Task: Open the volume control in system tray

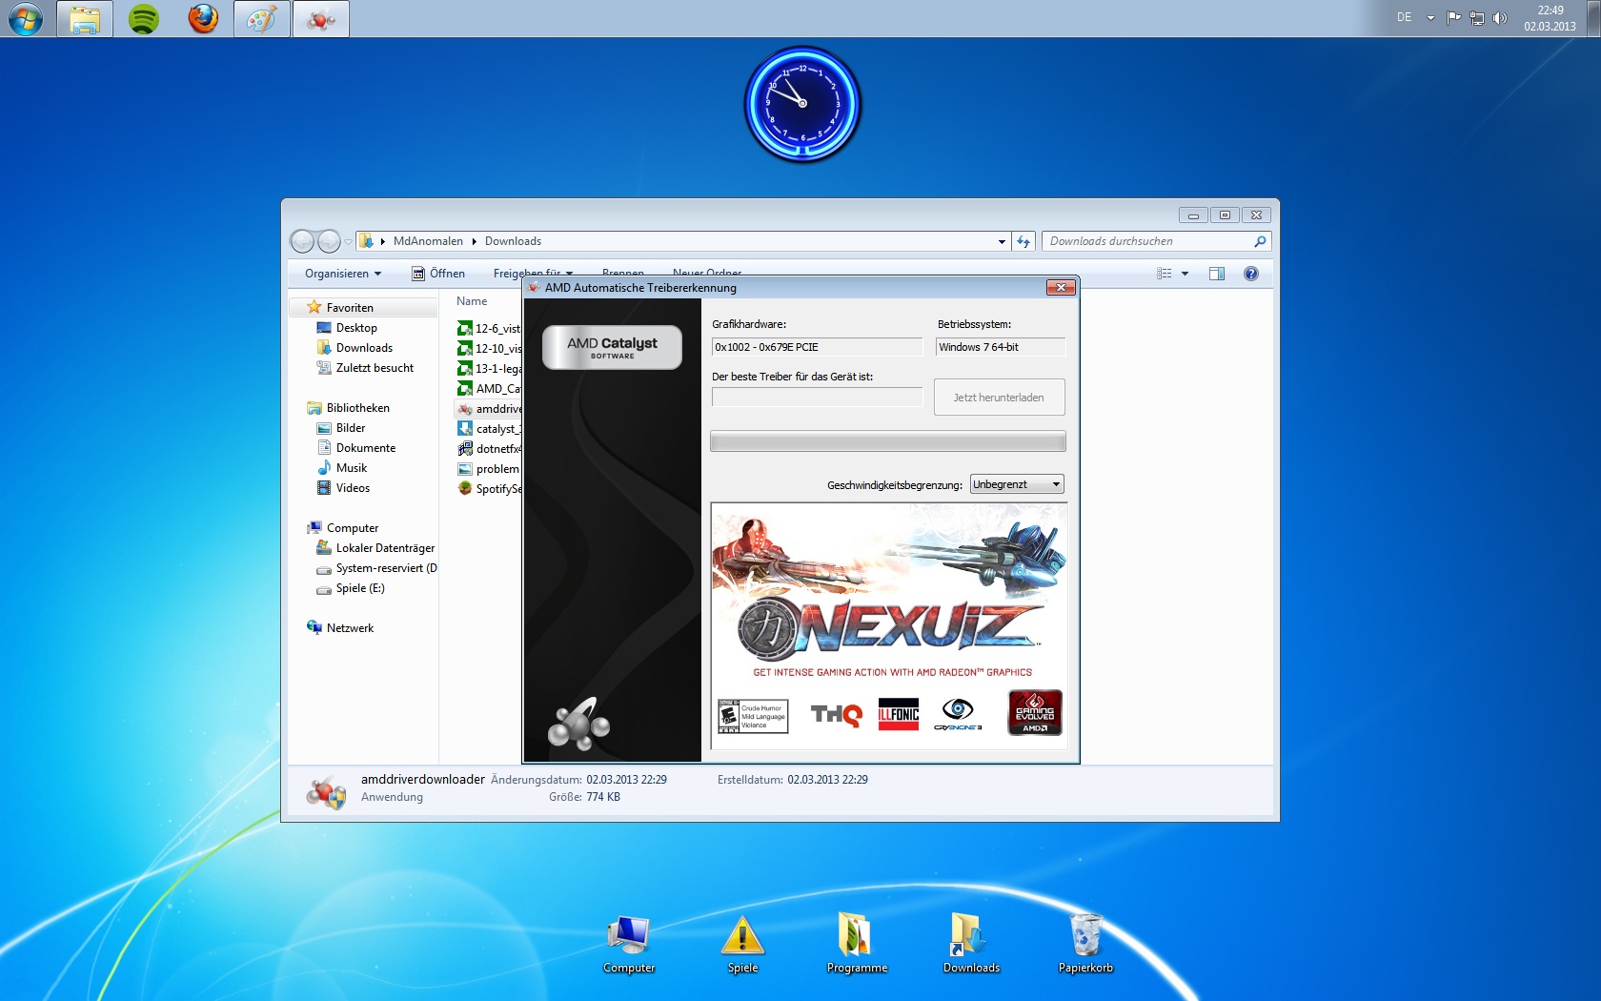Action: (1500, 18)
